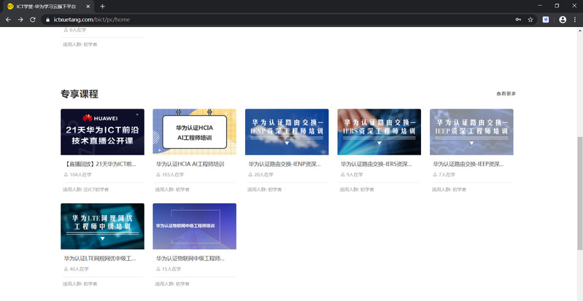Go back using browser back arrow

[x=8, y=20]
